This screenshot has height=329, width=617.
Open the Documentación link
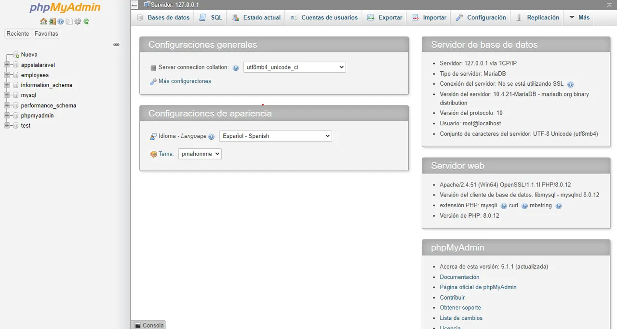[x=459, y=277]
